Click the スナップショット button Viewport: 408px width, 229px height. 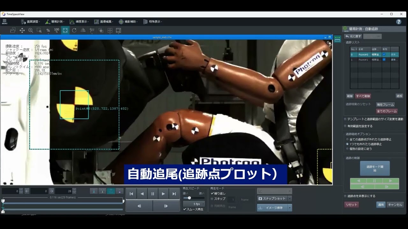(272, 198)
